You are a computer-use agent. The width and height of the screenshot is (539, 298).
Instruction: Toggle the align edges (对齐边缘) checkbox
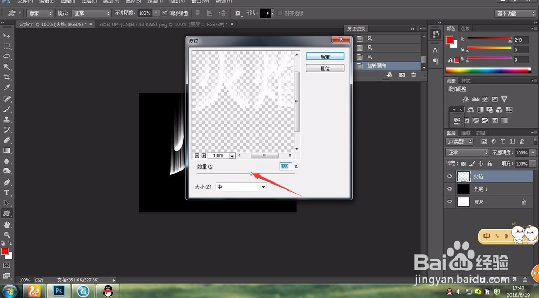pyautogui.click(x=280, y=13)
